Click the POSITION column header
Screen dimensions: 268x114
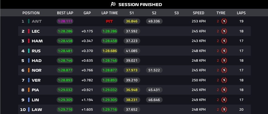pos(31,13)
